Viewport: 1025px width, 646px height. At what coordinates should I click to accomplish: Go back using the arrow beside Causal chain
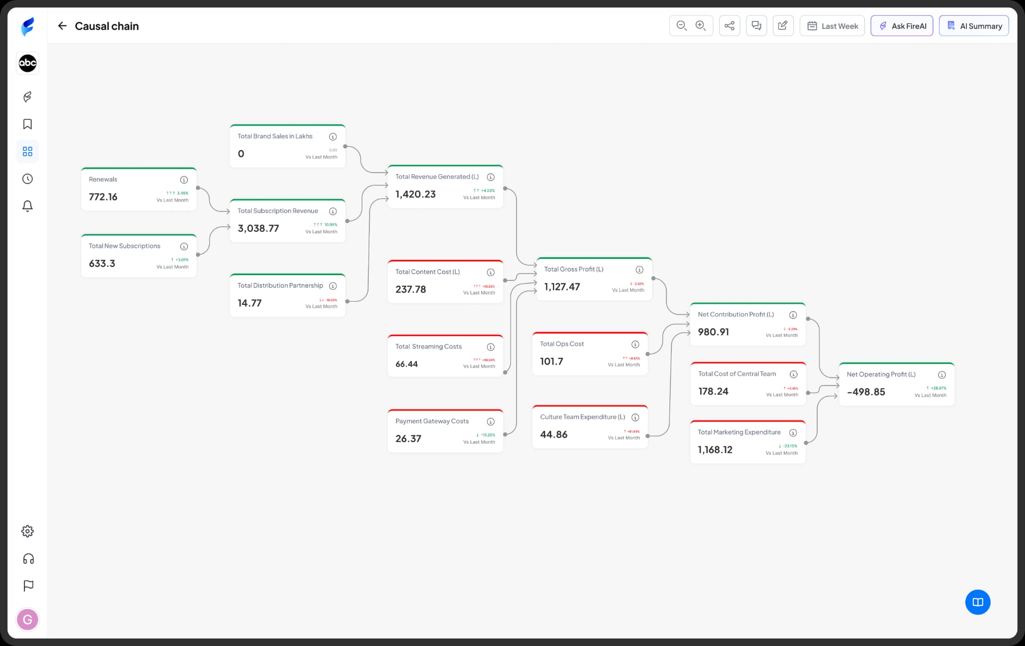pyautogui.click(x=62, y=26)
